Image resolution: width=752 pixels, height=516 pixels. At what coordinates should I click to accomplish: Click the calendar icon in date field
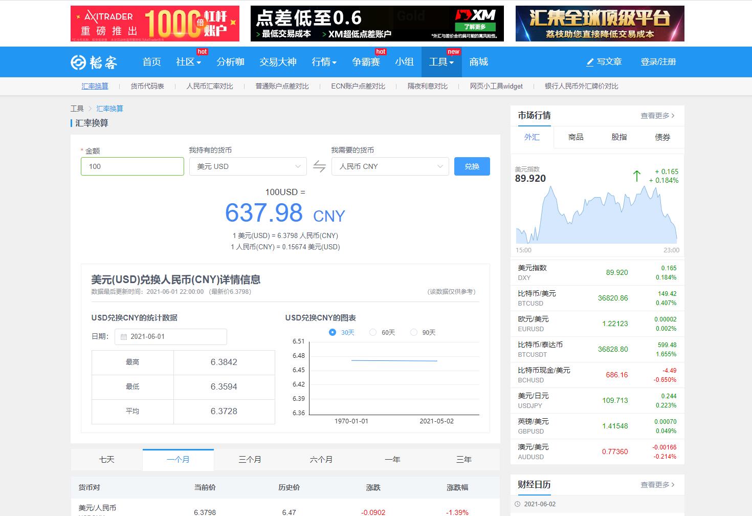pyautogui.click(x=124, y=337)
